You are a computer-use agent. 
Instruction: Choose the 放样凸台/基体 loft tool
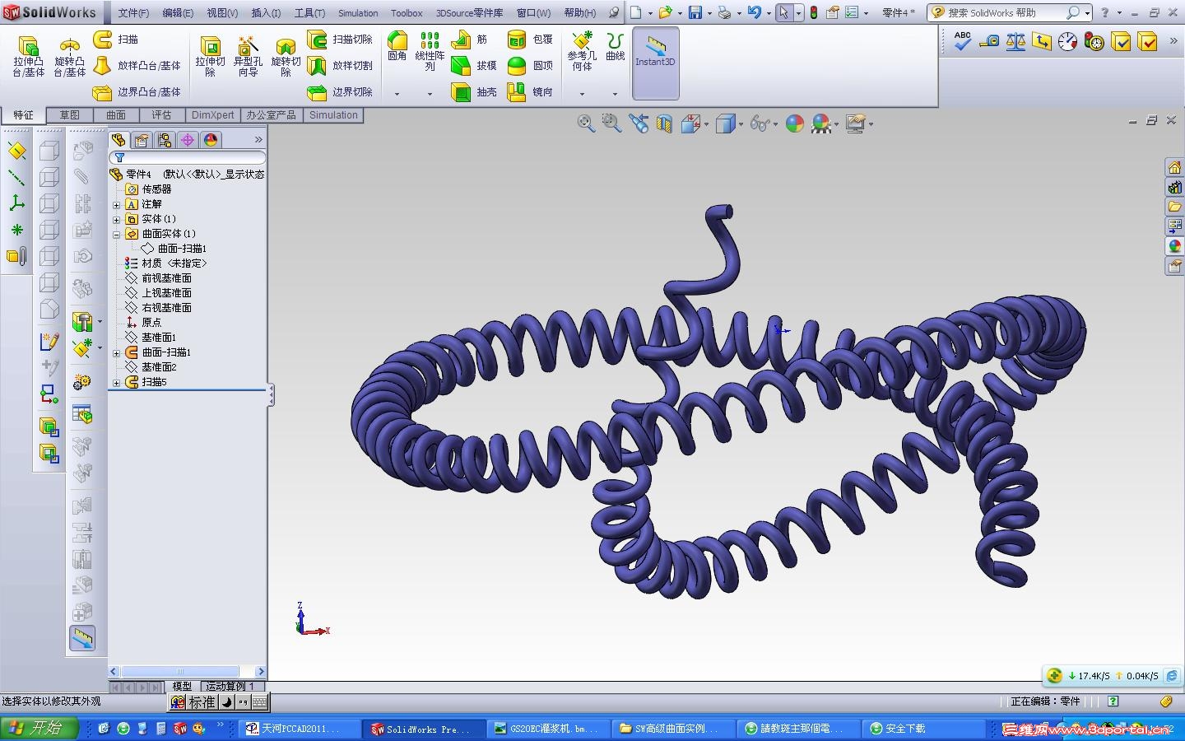tap(137, 65)
